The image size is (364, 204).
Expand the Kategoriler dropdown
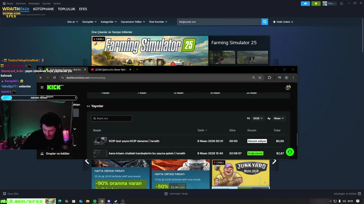click(109, 22)
